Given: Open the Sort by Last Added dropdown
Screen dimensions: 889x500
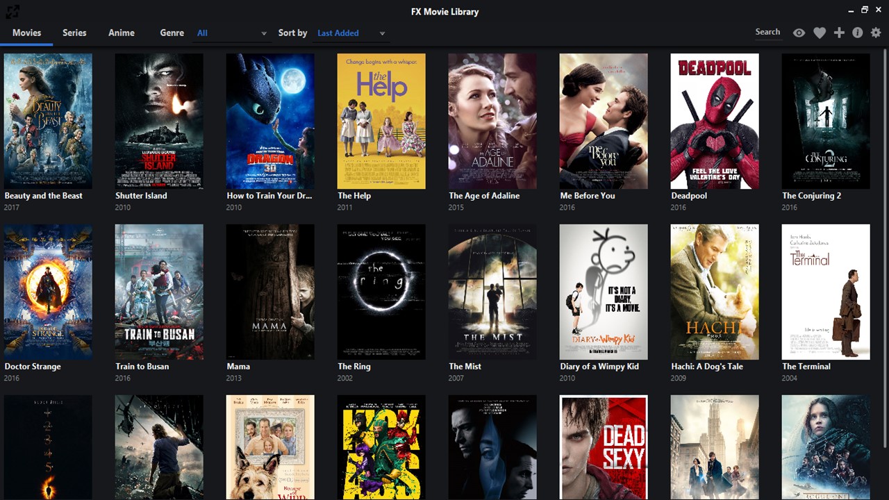Looking at the screenshot, I should click(351, 33).
